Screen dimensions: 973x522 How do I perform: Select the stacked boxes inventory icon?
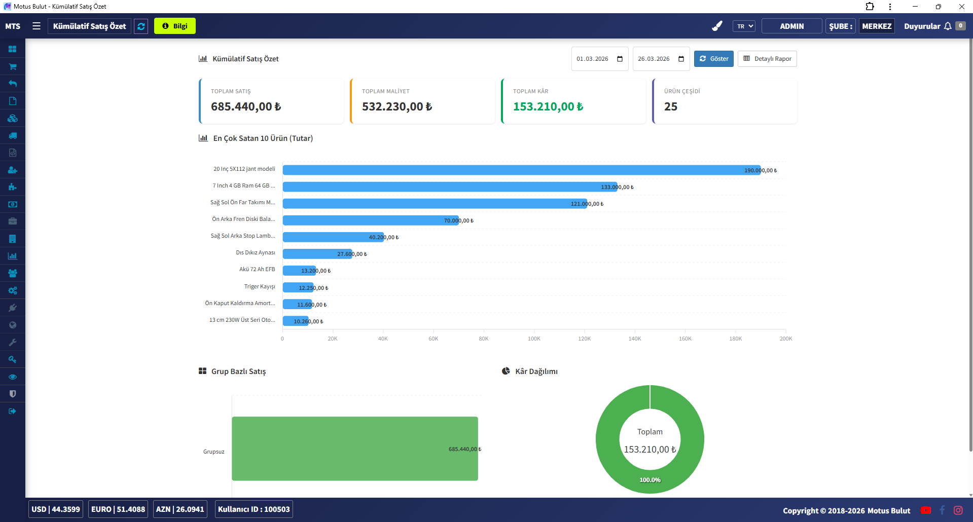[13, 118]
